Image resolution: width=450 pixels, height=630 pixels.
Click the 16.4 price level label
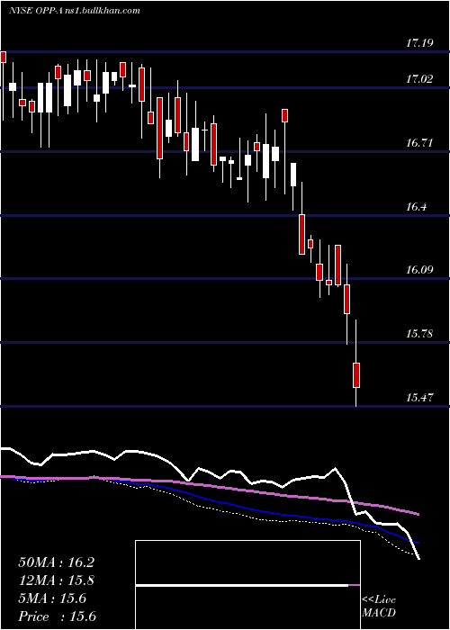(416, 206)
